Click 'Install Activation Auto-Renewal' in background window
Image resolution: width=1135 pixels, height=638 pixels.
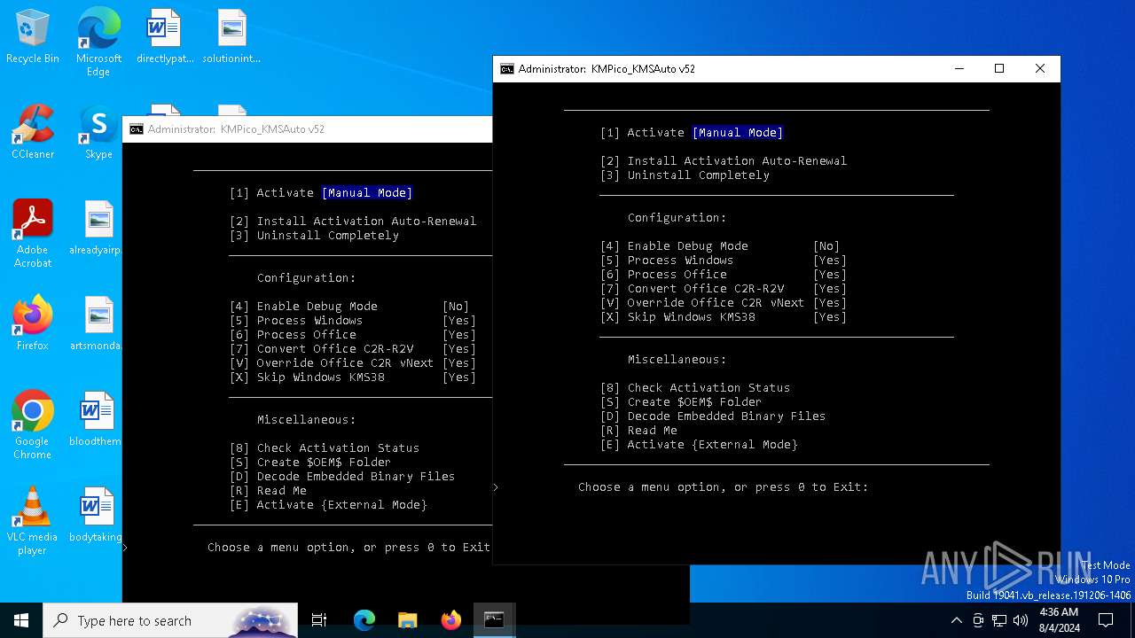366,222
